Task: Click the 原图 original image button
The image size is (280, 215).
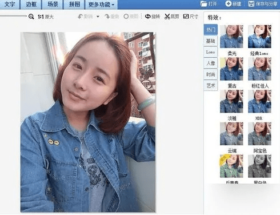Action: 131,17
